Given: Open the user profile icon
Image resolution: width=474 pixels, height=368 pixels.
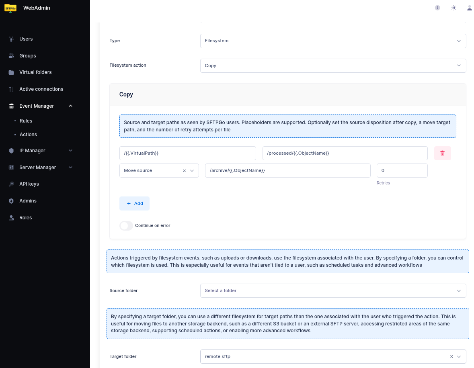Looking at the screenshot, I should 469,8.
